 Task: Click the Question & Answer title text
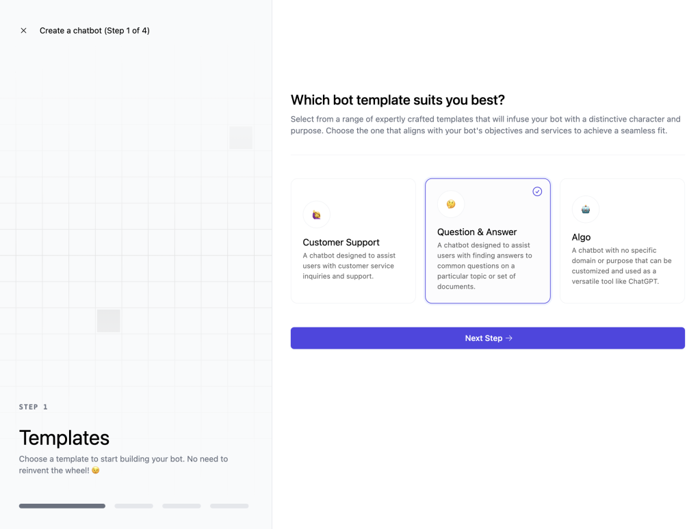tap(477, 232)
